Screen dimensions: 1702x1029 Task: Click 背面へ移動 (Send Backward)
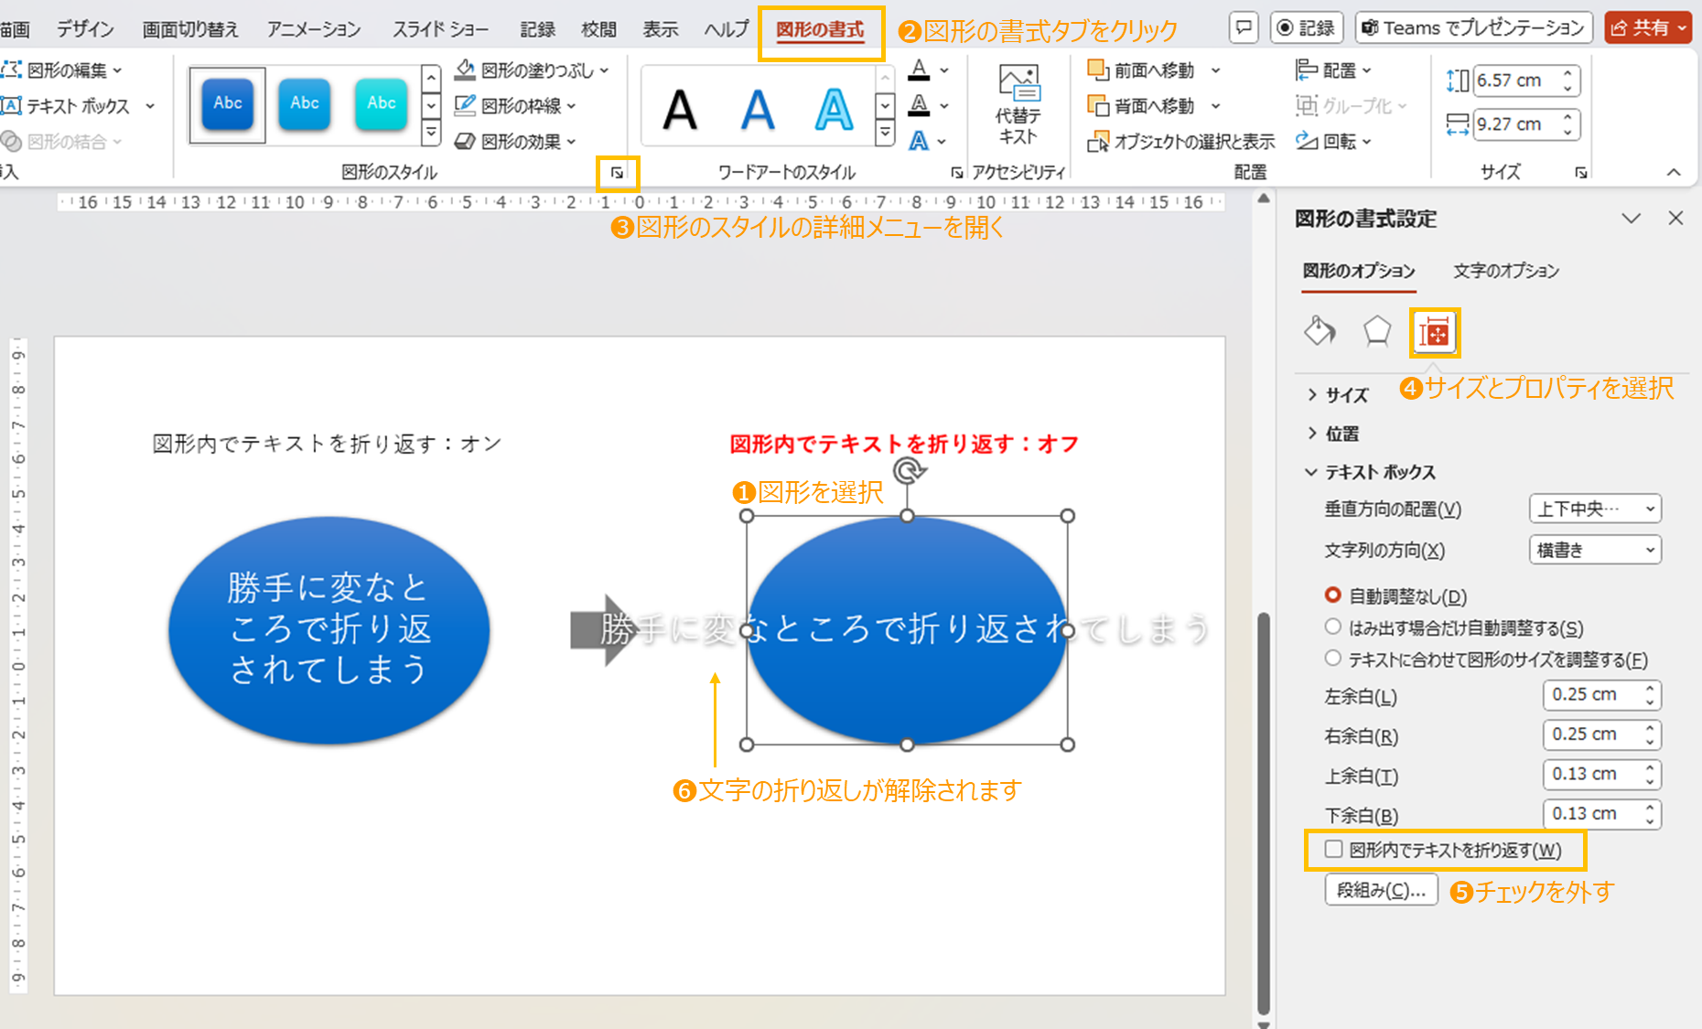click(x=1141, y=106)
